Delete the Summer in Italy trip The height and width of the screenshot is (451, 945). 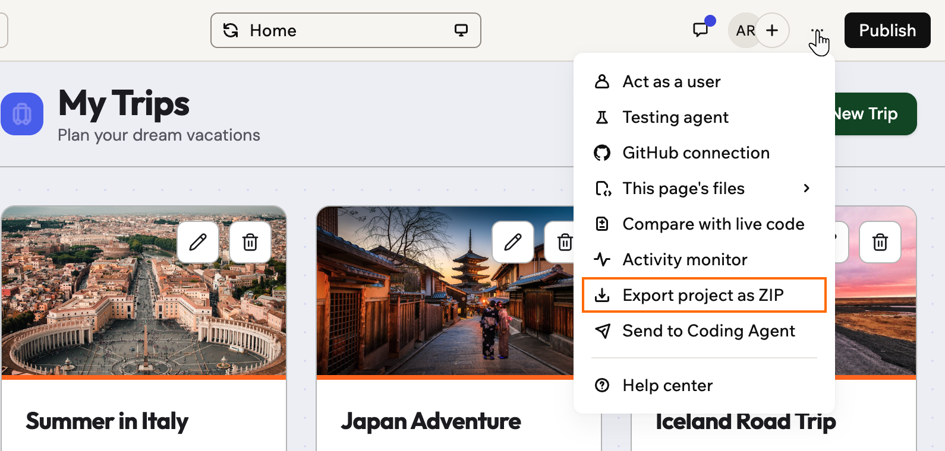pyautogui.click(x=250, y=242)
